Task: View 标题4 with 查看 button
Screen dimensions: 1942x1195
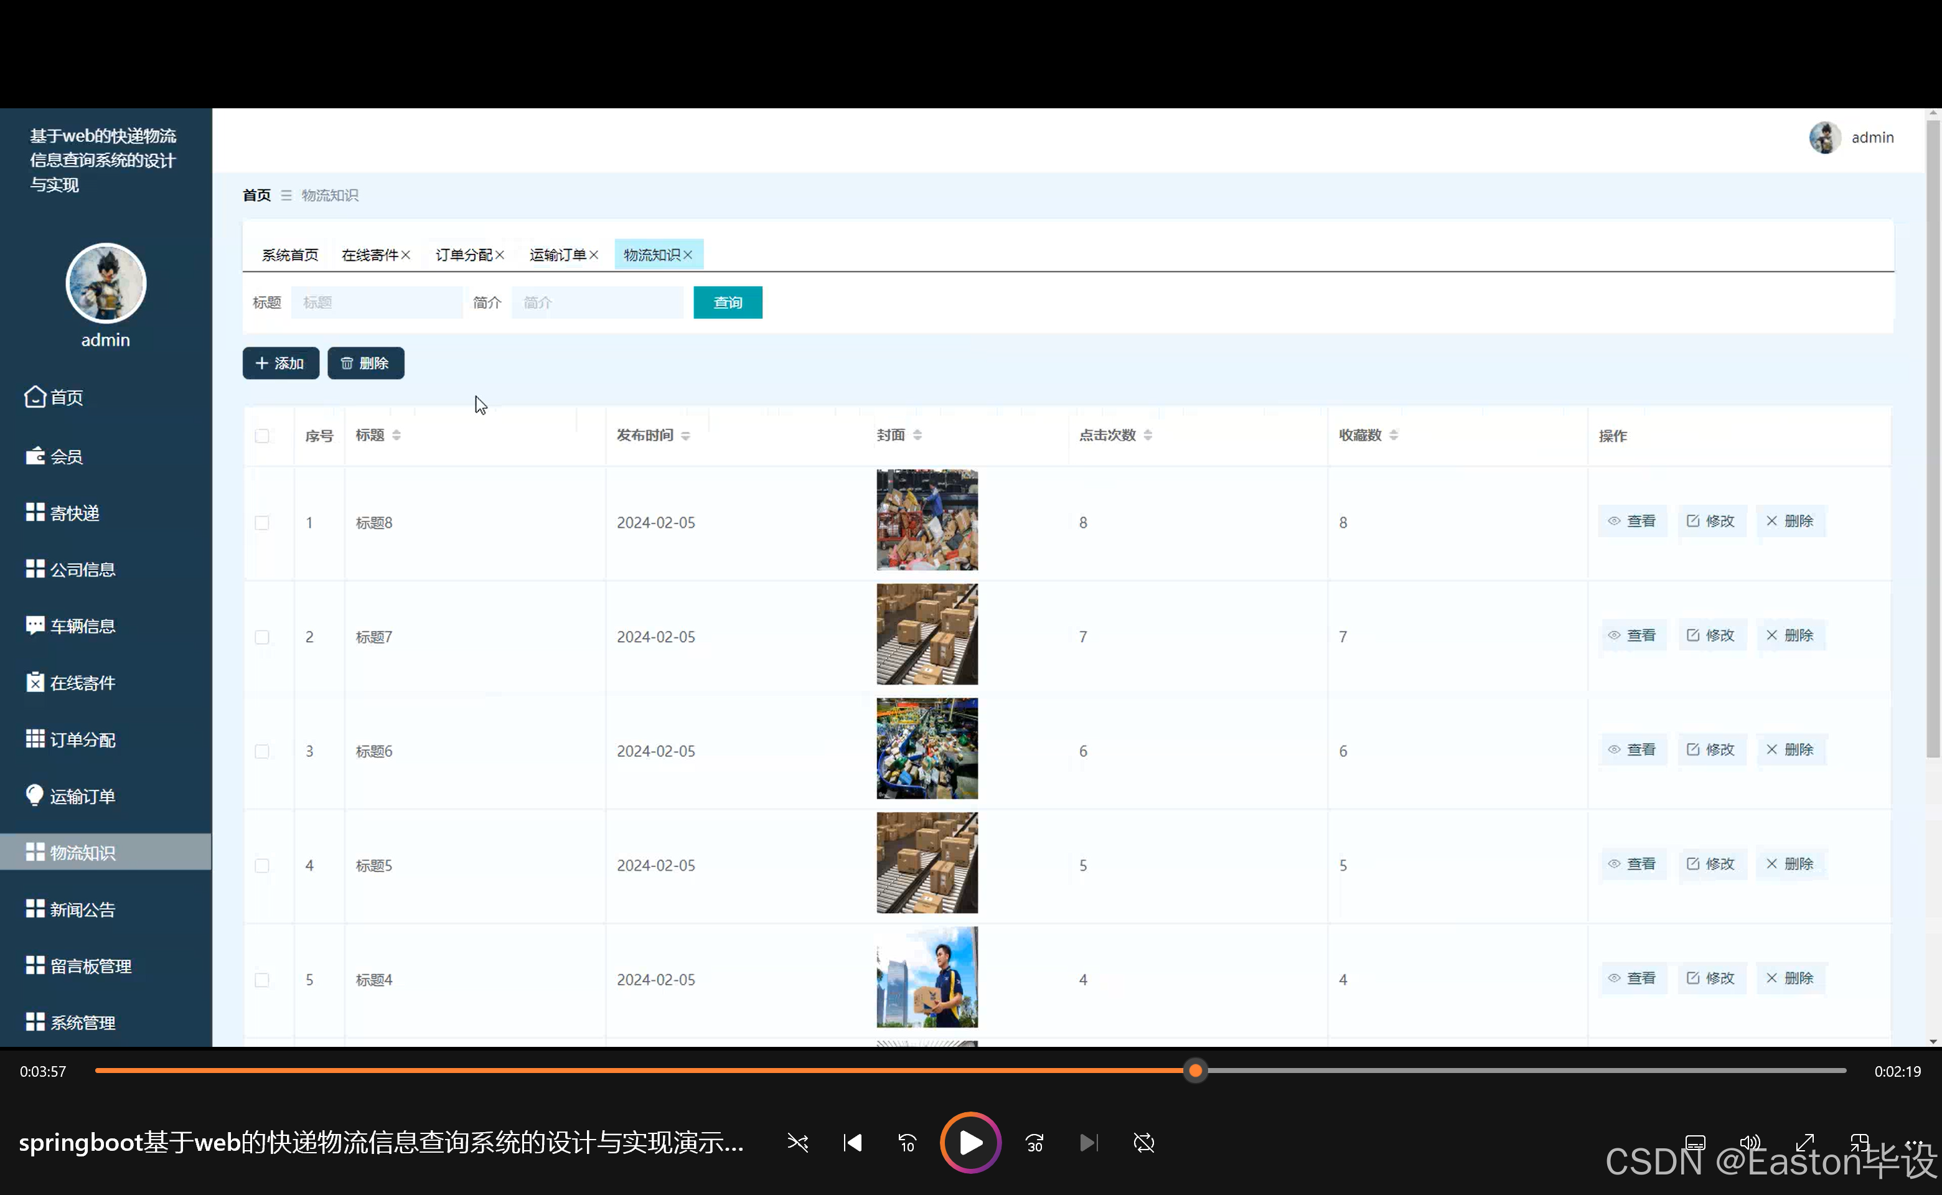Action: [1632, 978]
